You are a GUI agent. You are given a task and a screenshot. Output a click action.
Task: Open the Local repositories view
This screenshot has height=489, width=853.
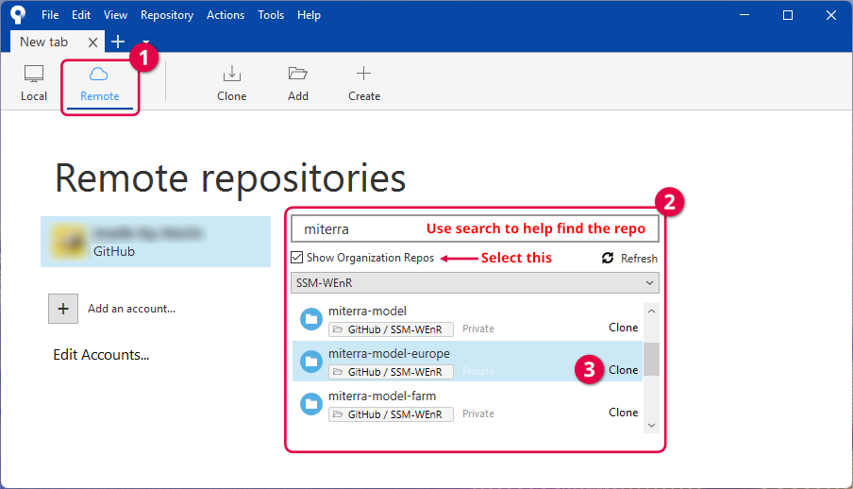point(34,83)
